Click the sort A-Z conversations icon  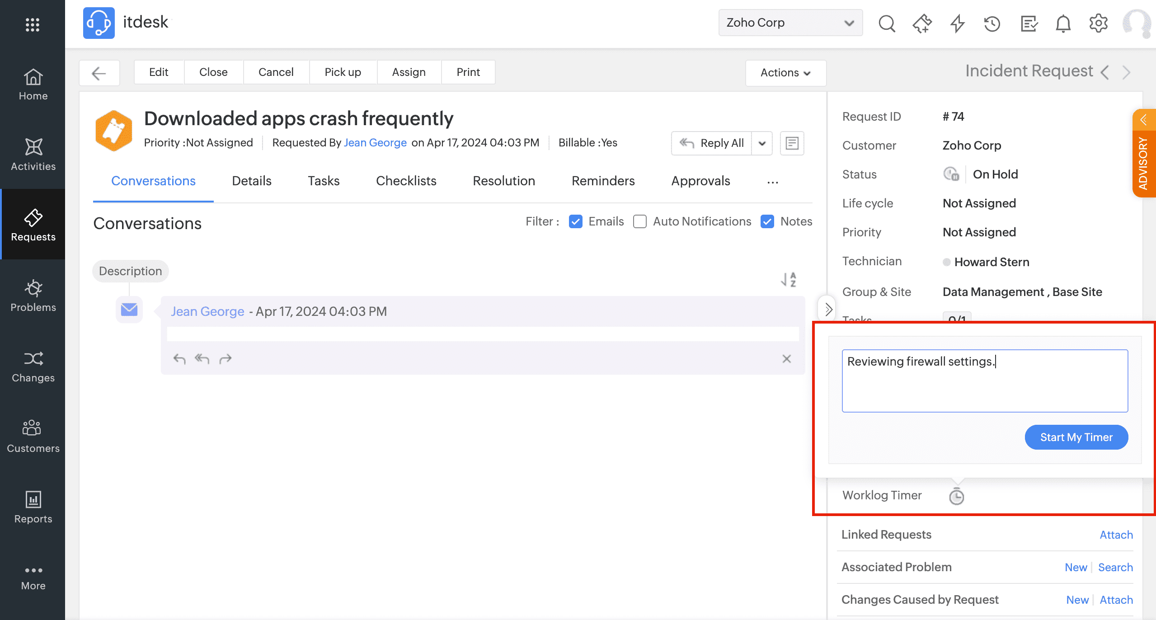(789, 280)
